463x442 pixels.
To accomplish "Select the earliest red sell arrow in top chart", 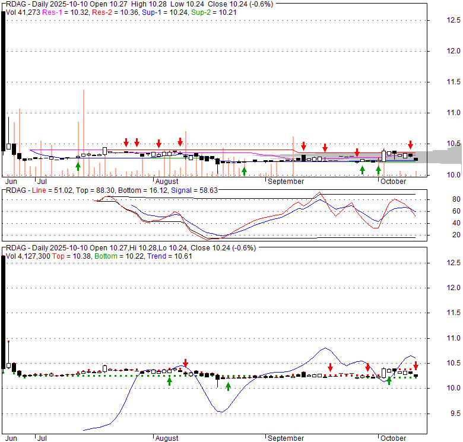I will click(x=126, y=142).
